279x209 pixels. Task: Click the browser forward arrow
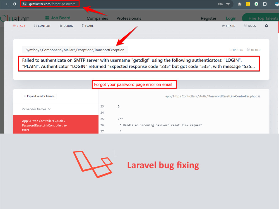click(6, 4)
